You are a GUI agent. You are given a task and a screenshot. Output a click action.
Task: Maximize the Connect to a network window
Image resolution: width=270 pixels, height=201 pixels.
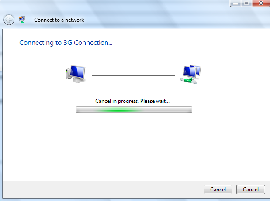(x=246, y=3)
